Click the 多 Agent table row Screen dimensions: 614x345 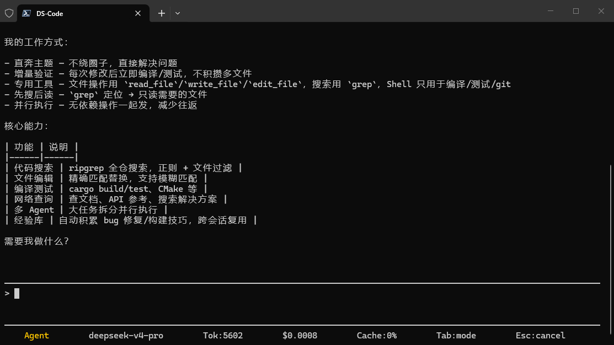86,210
